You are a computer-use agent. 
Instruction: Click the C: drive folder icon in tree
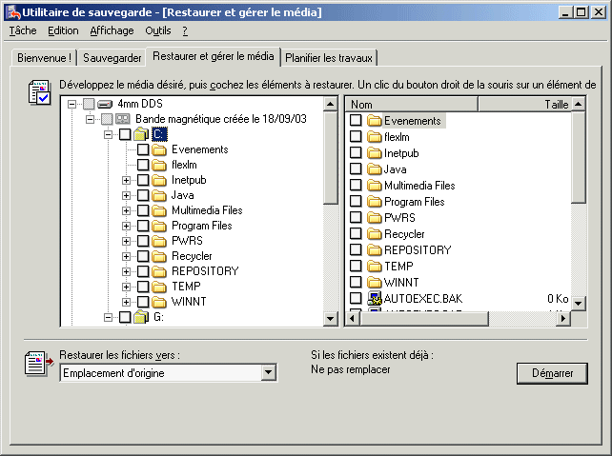pyautogui.click(x=141, y=134)
